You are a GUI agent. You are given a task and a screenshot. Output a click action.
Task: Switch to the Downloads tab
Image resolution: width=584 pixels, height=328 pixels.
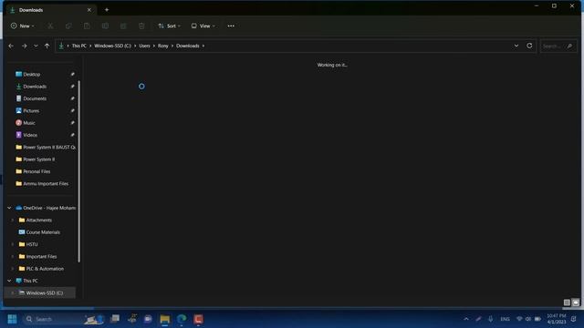pos(50,10)
